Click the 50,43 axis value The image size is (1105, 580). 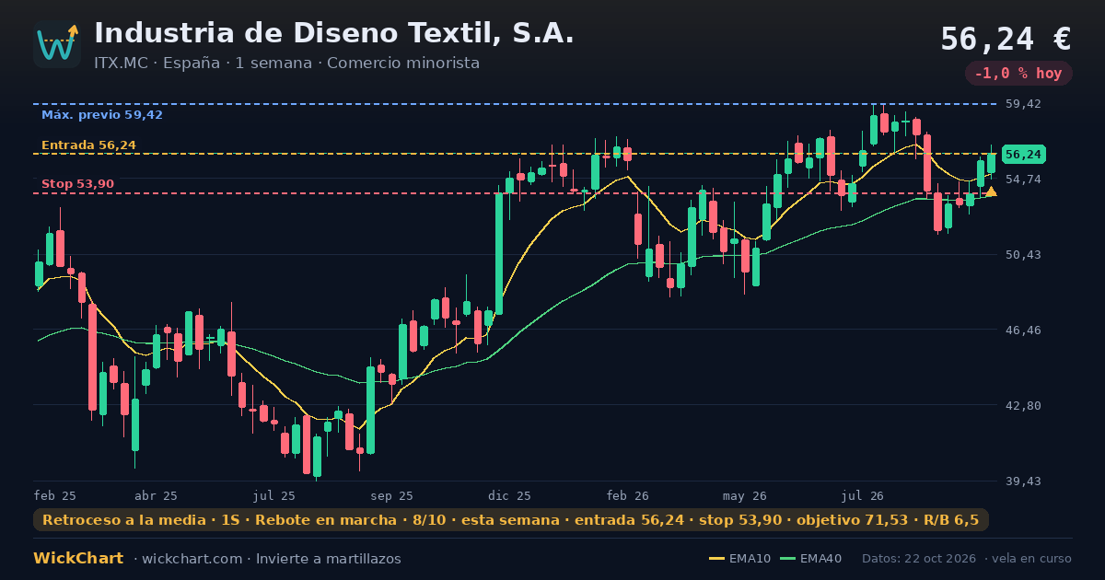pyautogui.click(x=1022, y=254)
